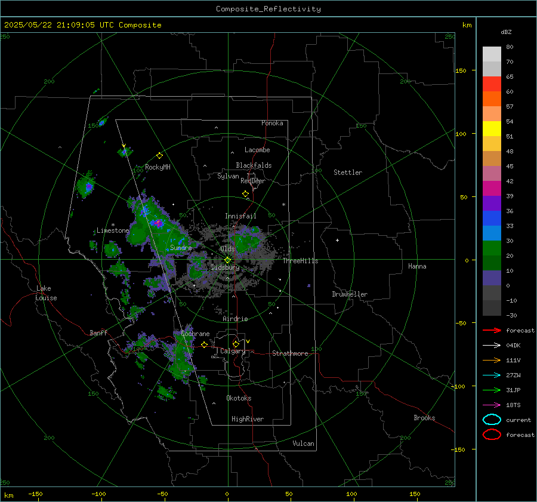Click the red forecast arrow in legend
The height and width of the screenshot is (502, 537).
tap(492, 330)
